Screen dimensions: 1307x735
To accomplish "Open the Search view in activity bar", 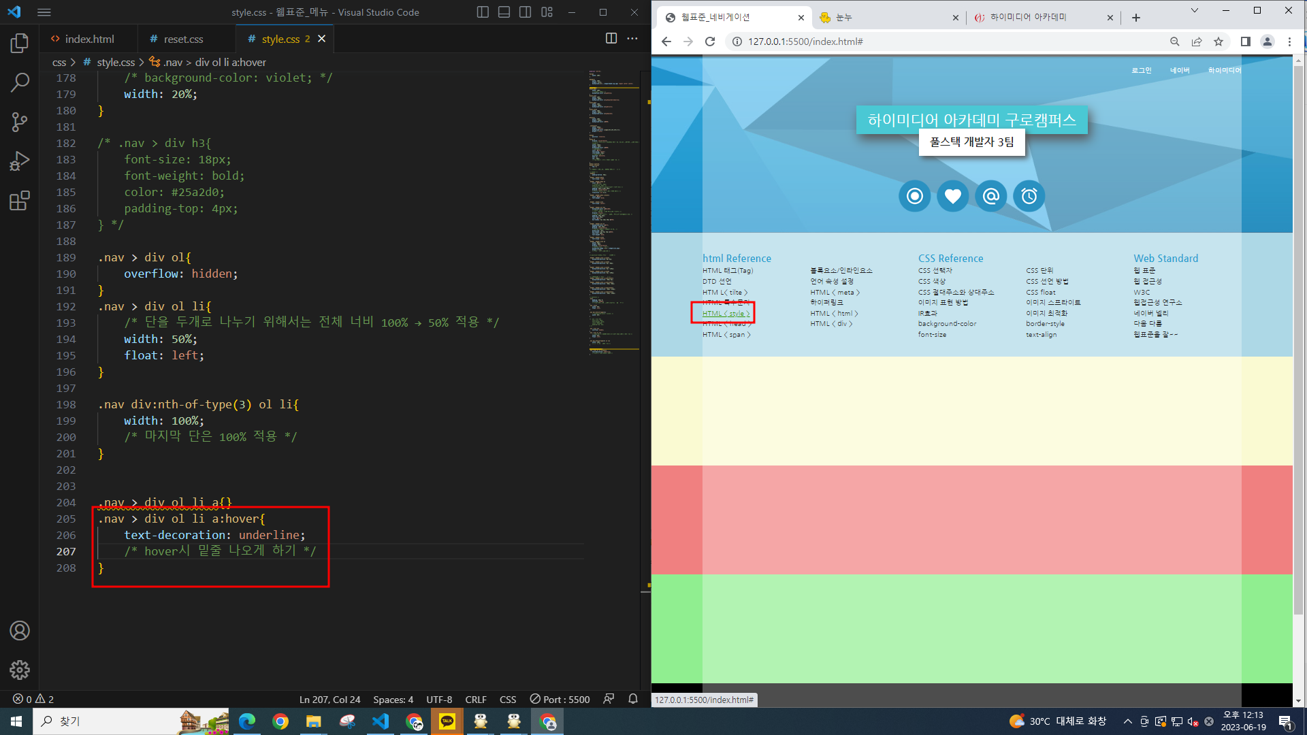I will (x=20, y=83).
